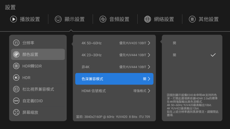The height and width of the screenshot is (129, 230).
Task: Click the resolution icon beside 分辨率
Action: (16, 43)
